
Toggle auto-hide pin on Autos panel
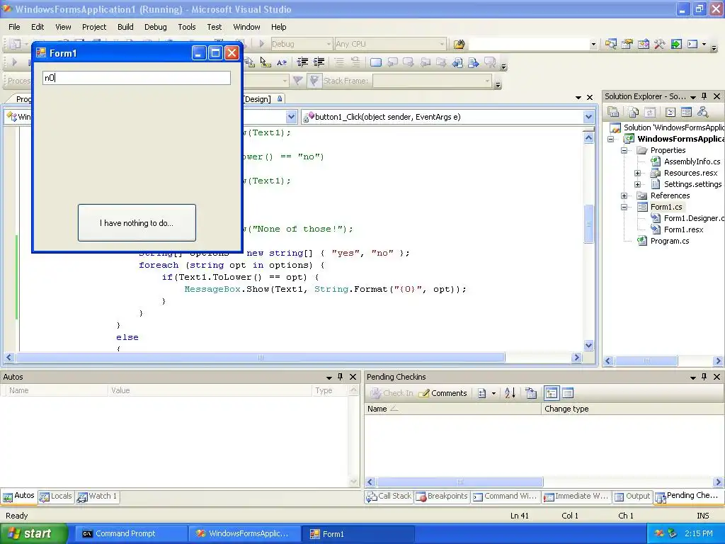coord(341,377)
